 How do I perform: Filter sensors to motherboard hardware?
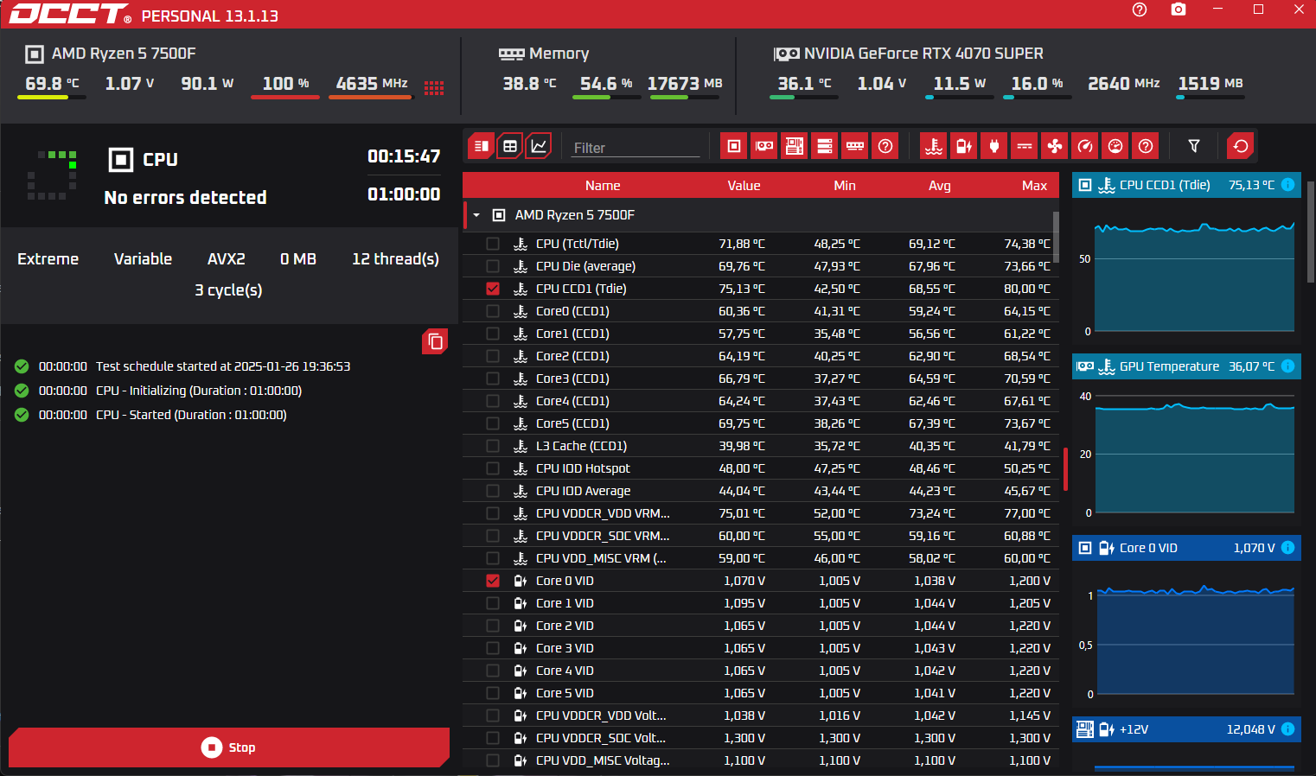[x=795, y=146]
